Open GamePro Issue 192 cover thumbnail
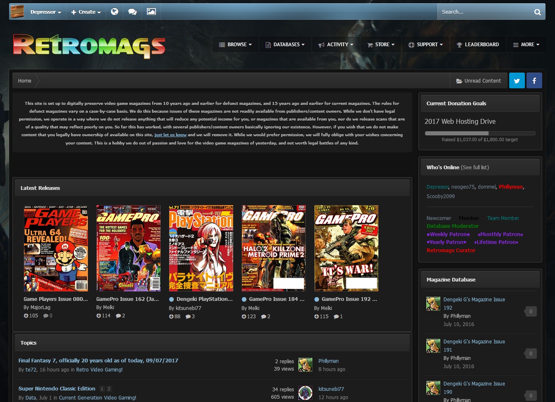This screenshot has height=402, width=555. click(x=346, y=248)
